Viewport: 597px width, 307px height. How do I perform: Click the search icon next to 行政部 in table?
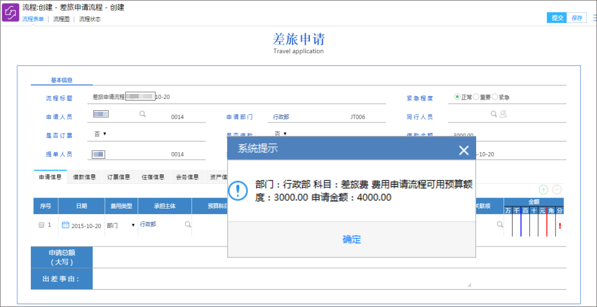pyautogui.click(x=187, y=225)
